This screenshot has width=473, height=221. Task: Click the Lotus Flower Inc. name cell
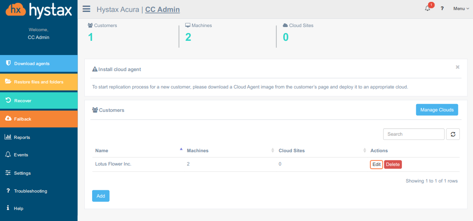(113, 164)
